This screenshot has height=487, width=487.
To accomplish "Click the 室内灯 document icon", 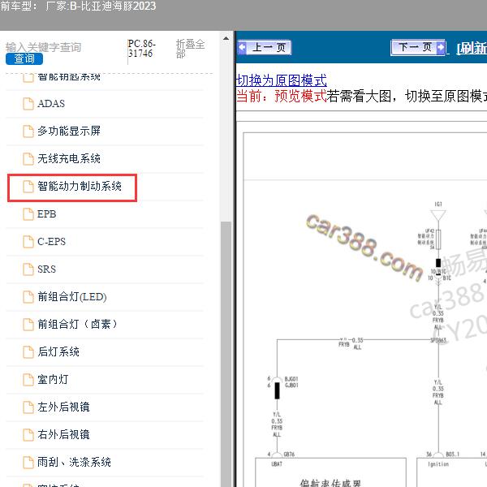I will coord(28,380).
